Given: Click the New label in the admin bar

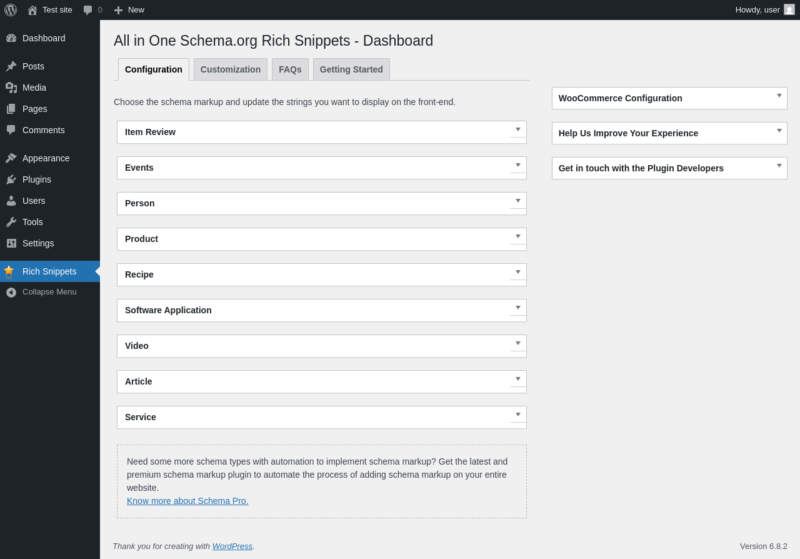Looking at the screenshot, I should 136,10.
